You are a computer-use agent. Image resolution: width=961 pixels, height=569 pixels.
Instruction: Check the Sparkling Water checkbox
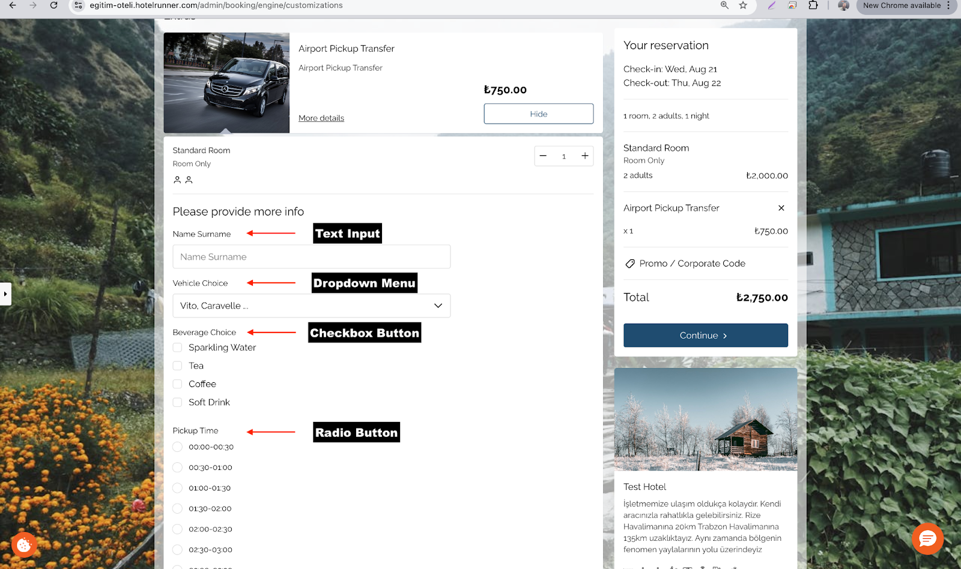[x=178, y=348]
